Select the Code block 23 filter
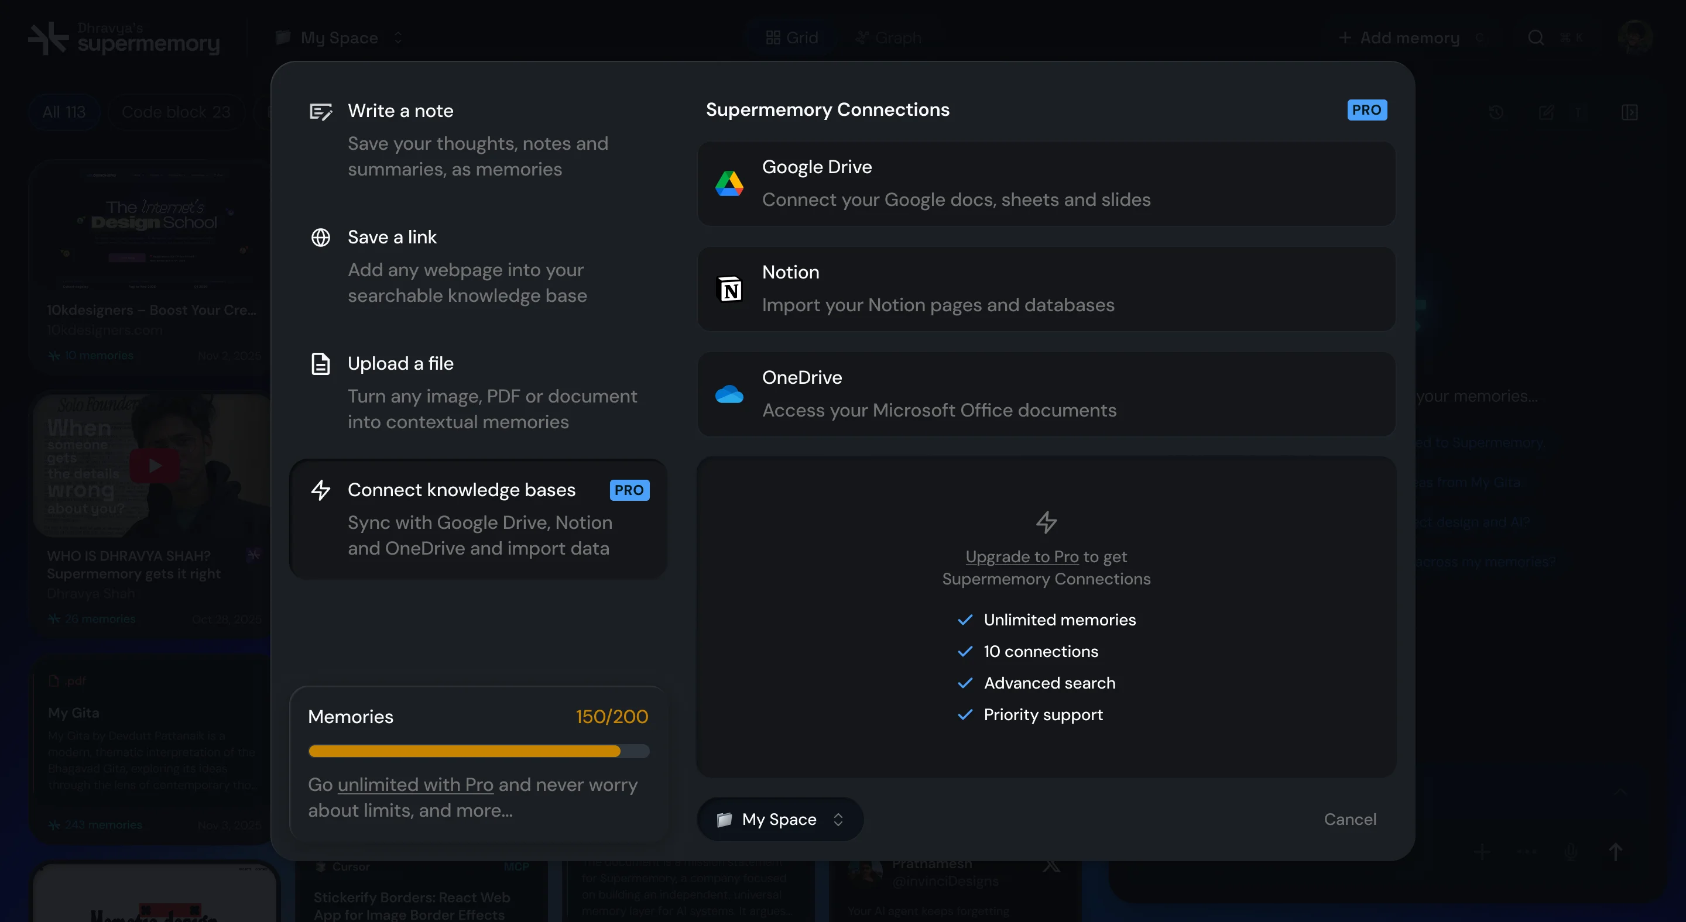 point(176,112)
